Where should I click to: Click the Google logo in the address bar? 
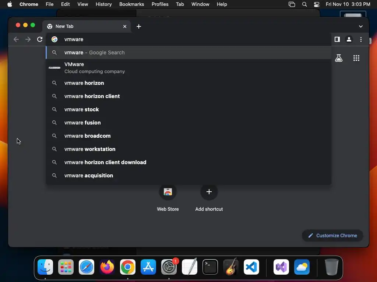(x=54, y=39)
